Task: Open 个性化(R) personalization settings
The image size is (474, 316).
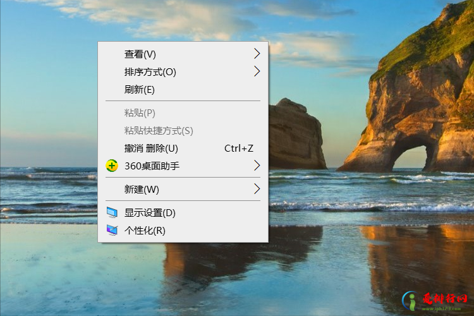Action: [145, 230]
